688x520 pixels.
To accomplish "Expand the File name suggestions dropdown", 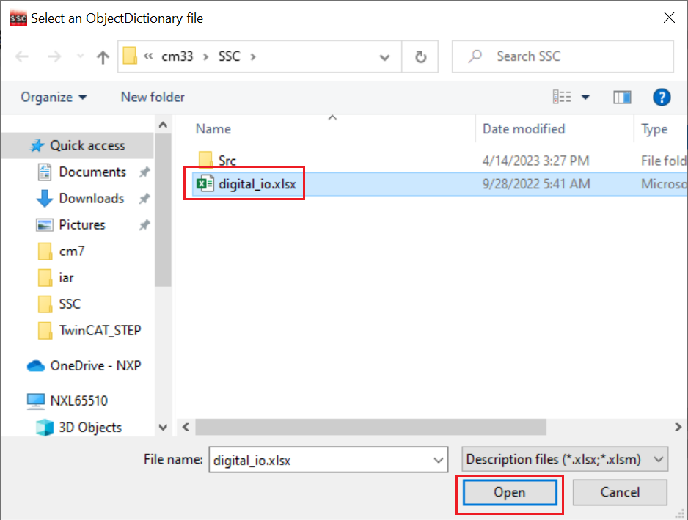I will click(439, 461).
